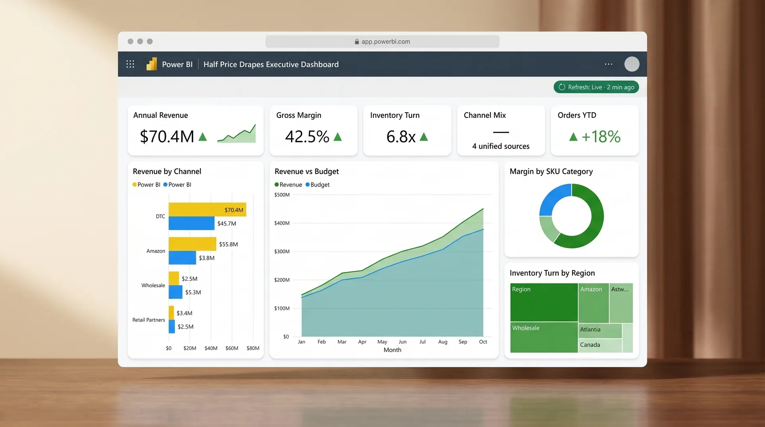Click the Wholesale yellow $2.5M bar
This screenshot has width=765, height=427.
tap(174, 278)
